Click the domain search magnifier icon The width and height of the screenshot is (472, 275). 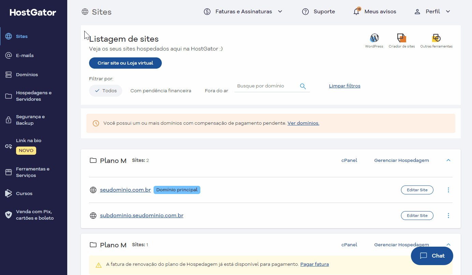303,86
